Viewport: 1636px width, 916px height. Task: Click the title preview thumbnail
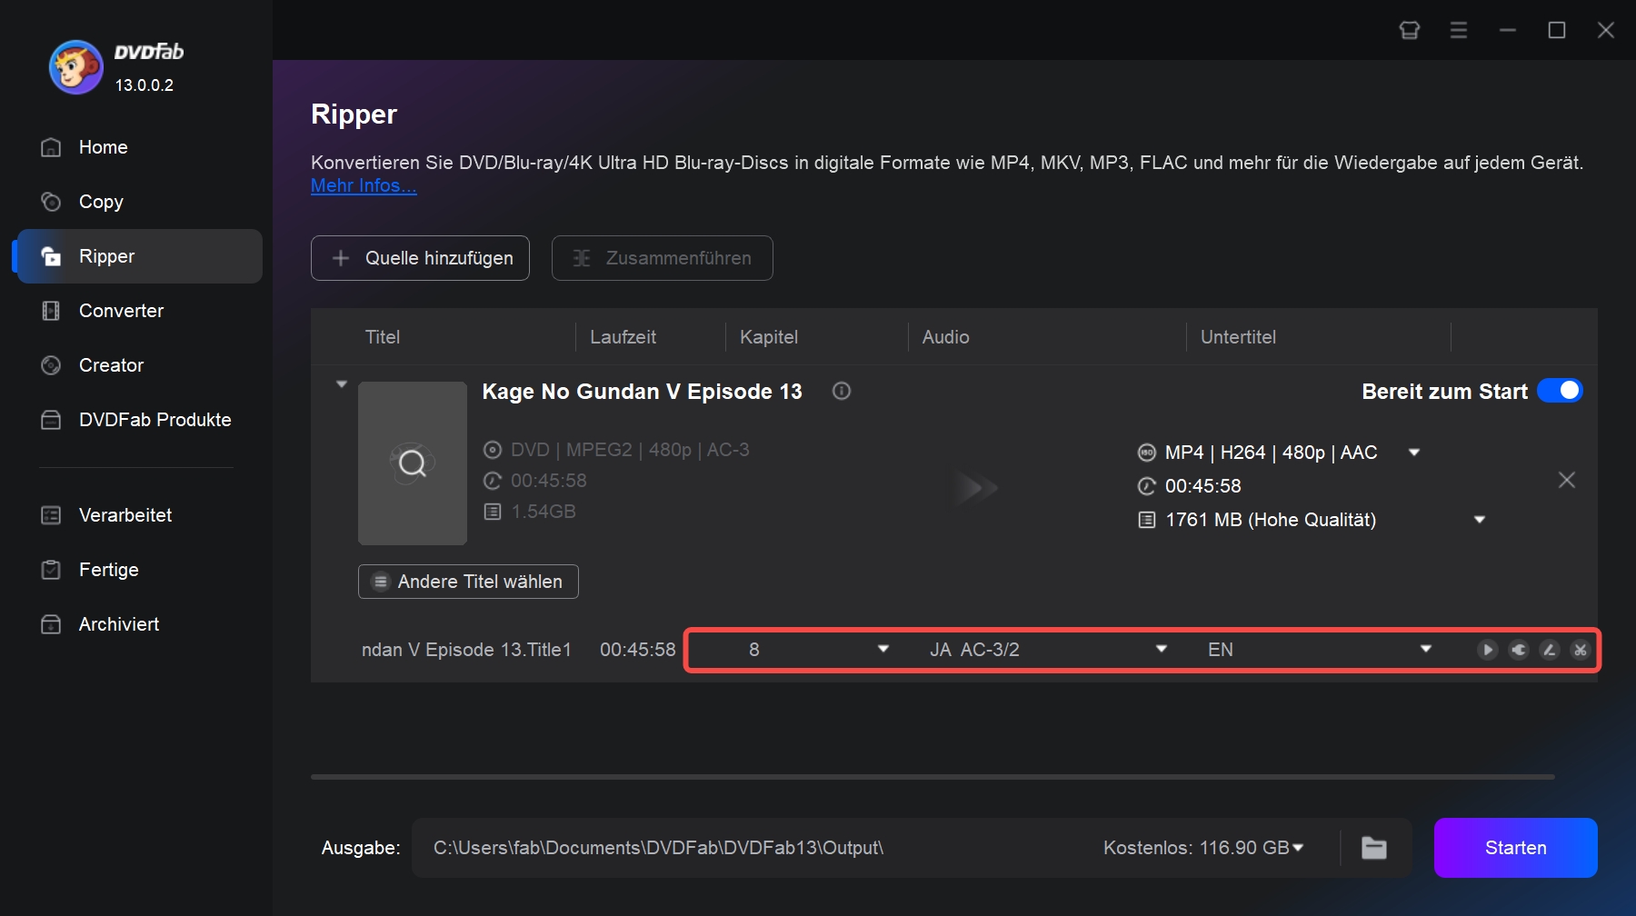click(x=413, y=463)
